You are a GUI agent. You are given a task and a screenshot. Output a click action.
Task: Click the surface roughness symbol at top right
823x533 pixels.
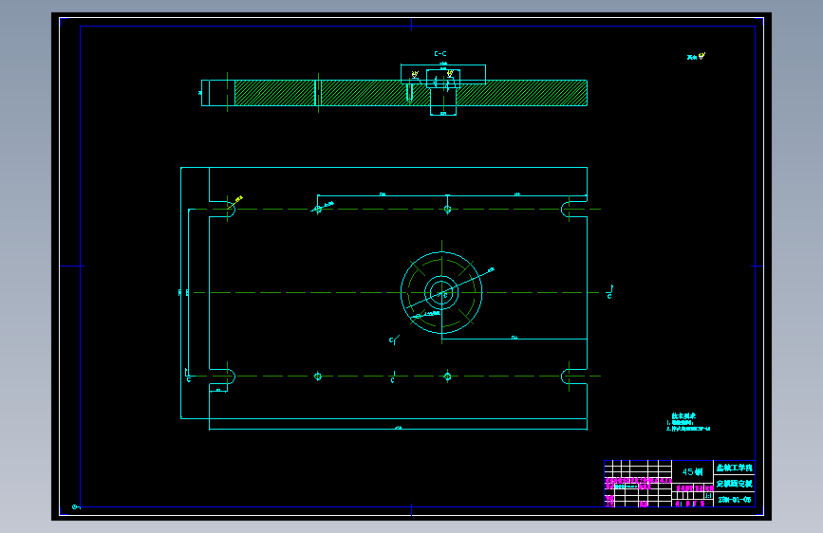(701, 56)
